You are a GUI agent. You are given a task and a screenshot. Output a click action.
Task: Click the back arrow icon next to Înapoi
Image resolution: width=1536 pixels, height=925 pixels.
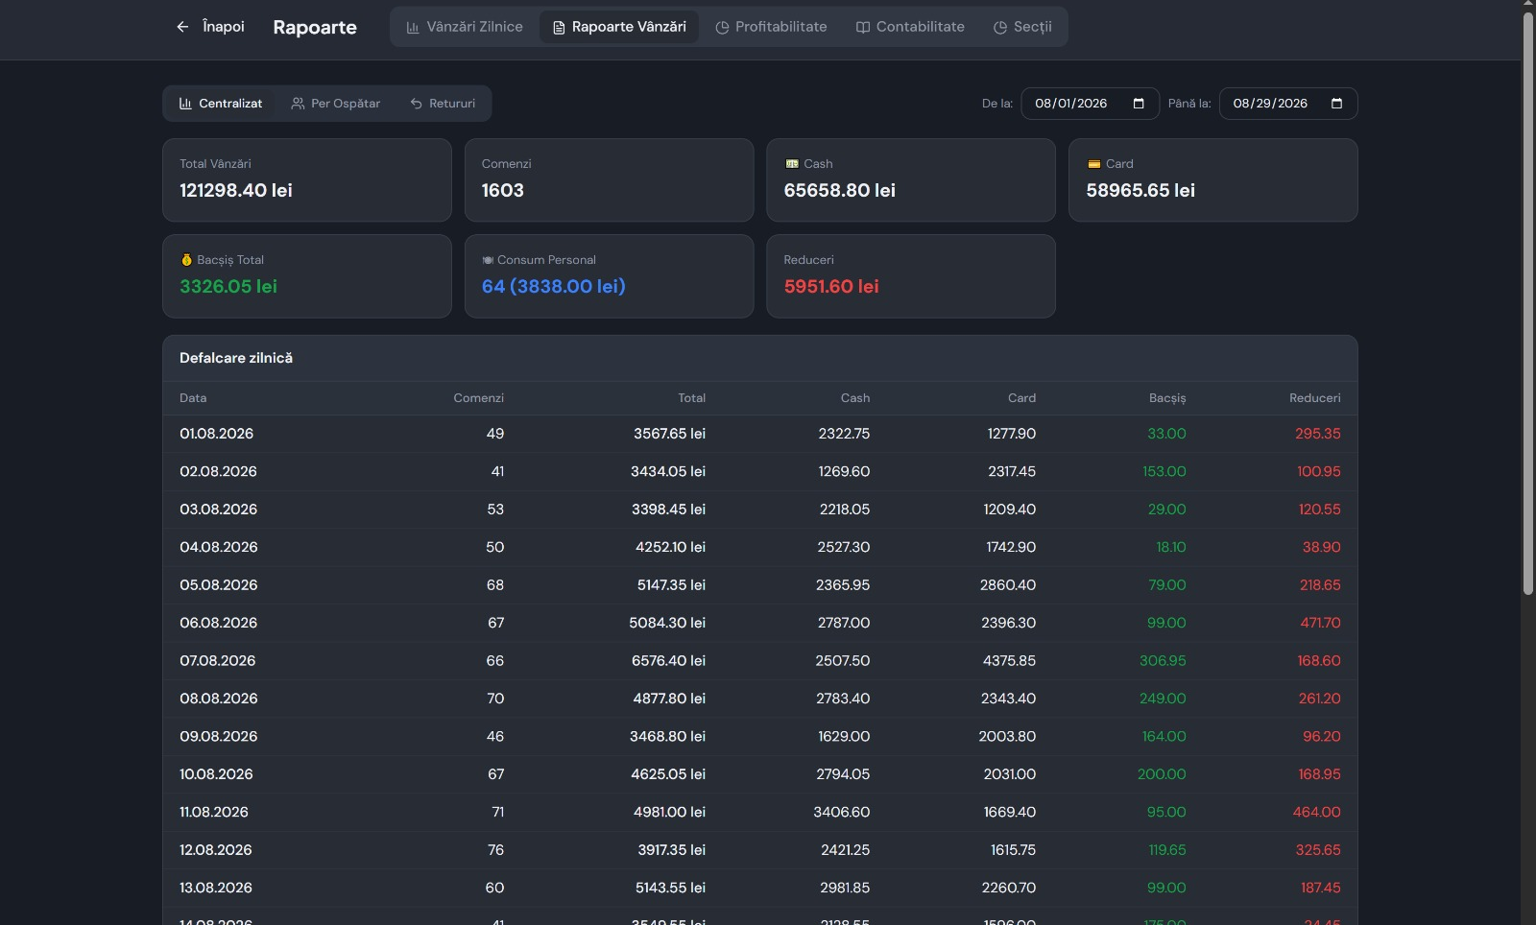[182, 27]
